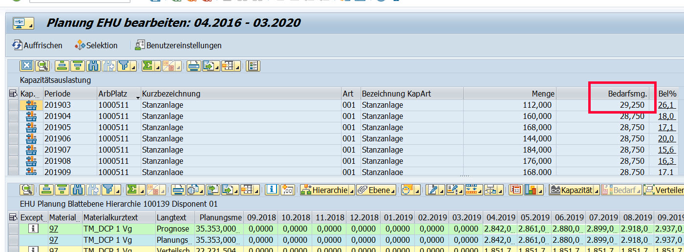Click the legend list icon in upper toolbar
Image resolution: width=684 pixels, height=252 pixels.
click(x=253, y=66)
